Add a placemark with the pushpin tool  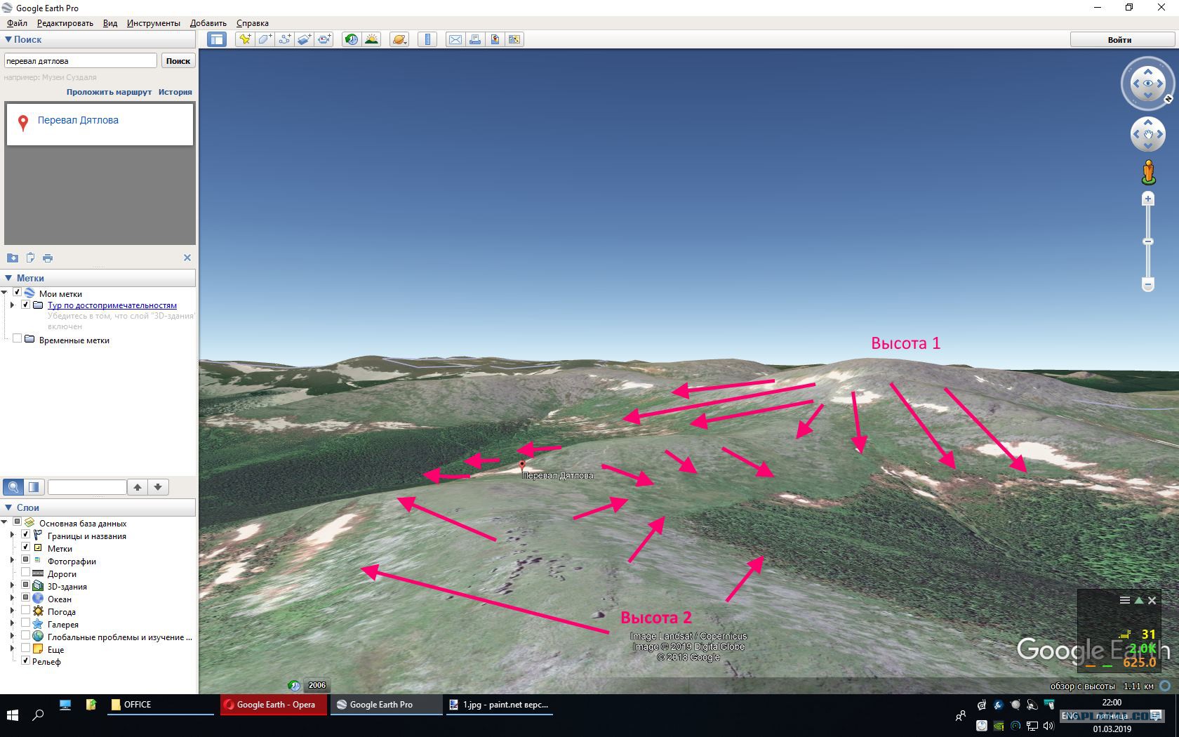245,39
